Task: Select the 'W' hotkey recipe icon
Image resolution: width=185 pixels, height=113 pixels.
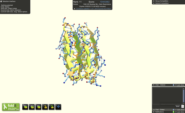Action: pos(25,107)
